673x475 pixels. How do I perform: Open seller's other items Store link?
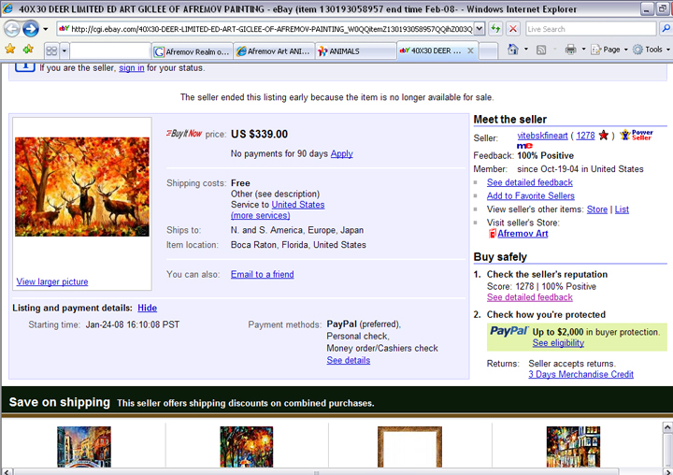(597, 209)
